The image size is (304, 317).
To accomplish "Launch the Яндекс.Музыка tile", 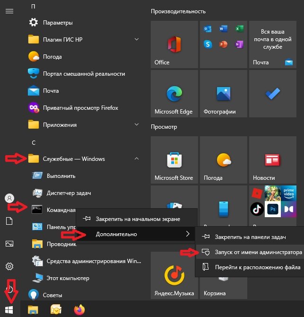I will (x=174, y=275).
